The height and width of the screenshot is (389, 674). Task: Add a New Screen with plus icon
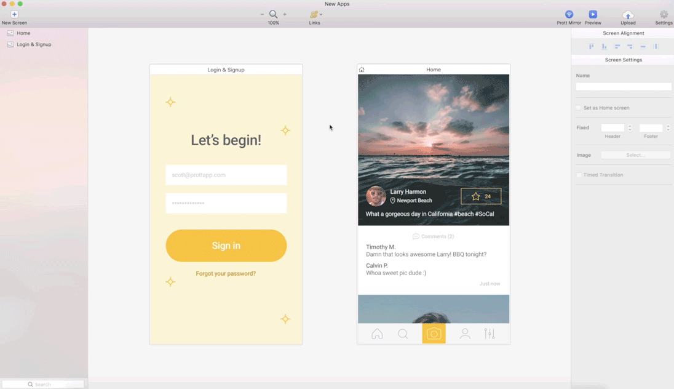[x=14, y=14]
